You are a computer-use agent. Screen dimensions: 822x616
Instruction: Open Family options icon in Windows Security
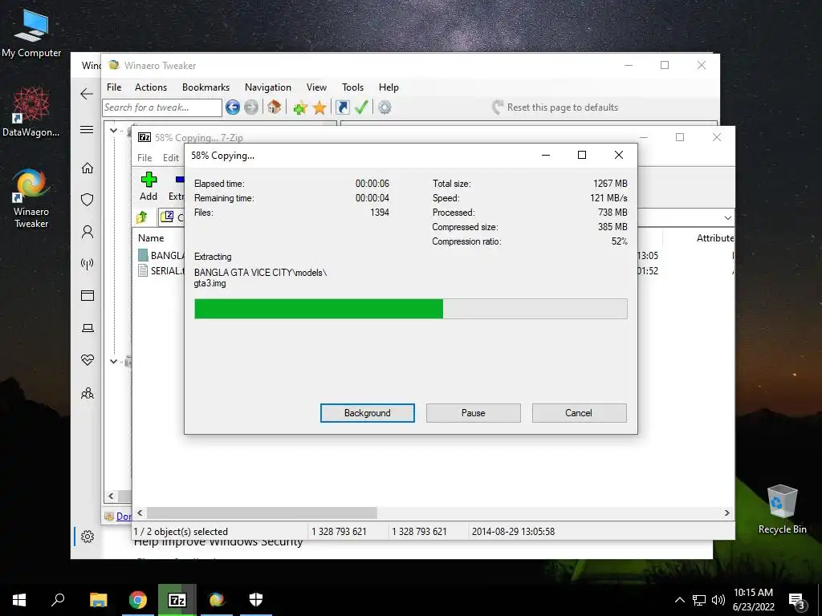point(87,393)
